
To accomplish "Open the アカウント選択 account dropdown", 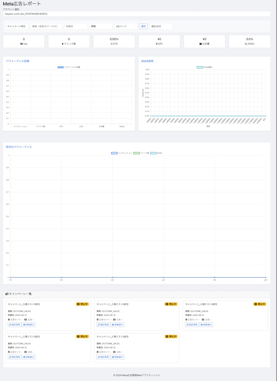I will pos(137,14).
